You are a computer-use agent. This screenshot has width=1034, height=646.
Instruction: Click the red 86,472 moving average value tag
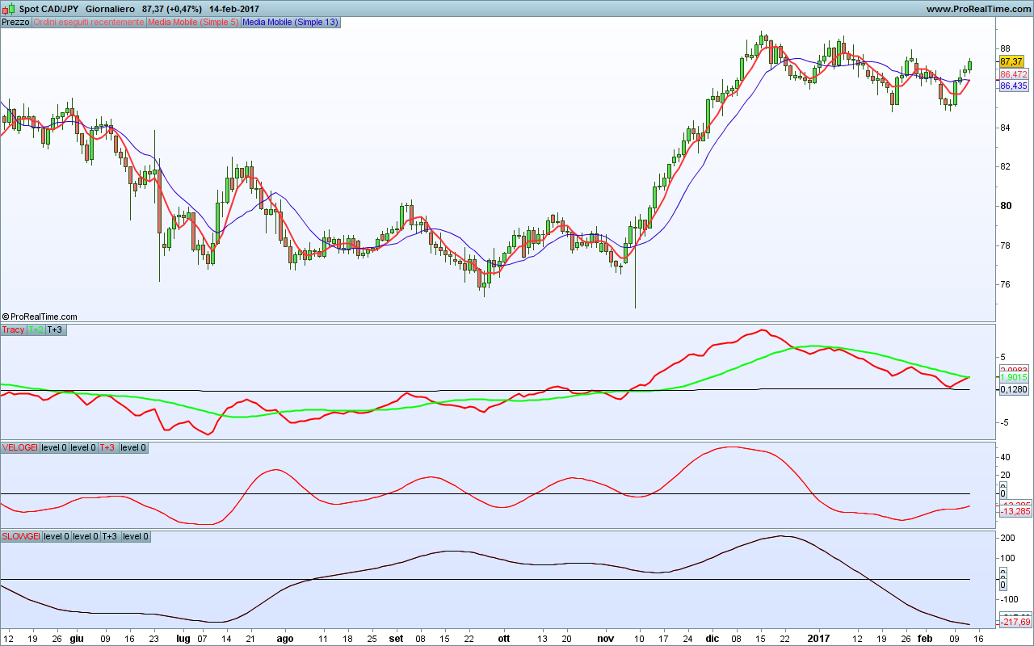1013,73
